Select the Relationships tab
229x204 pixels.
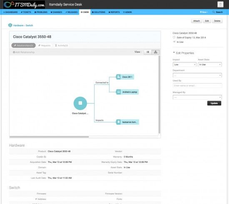click(x=23, y=45)
